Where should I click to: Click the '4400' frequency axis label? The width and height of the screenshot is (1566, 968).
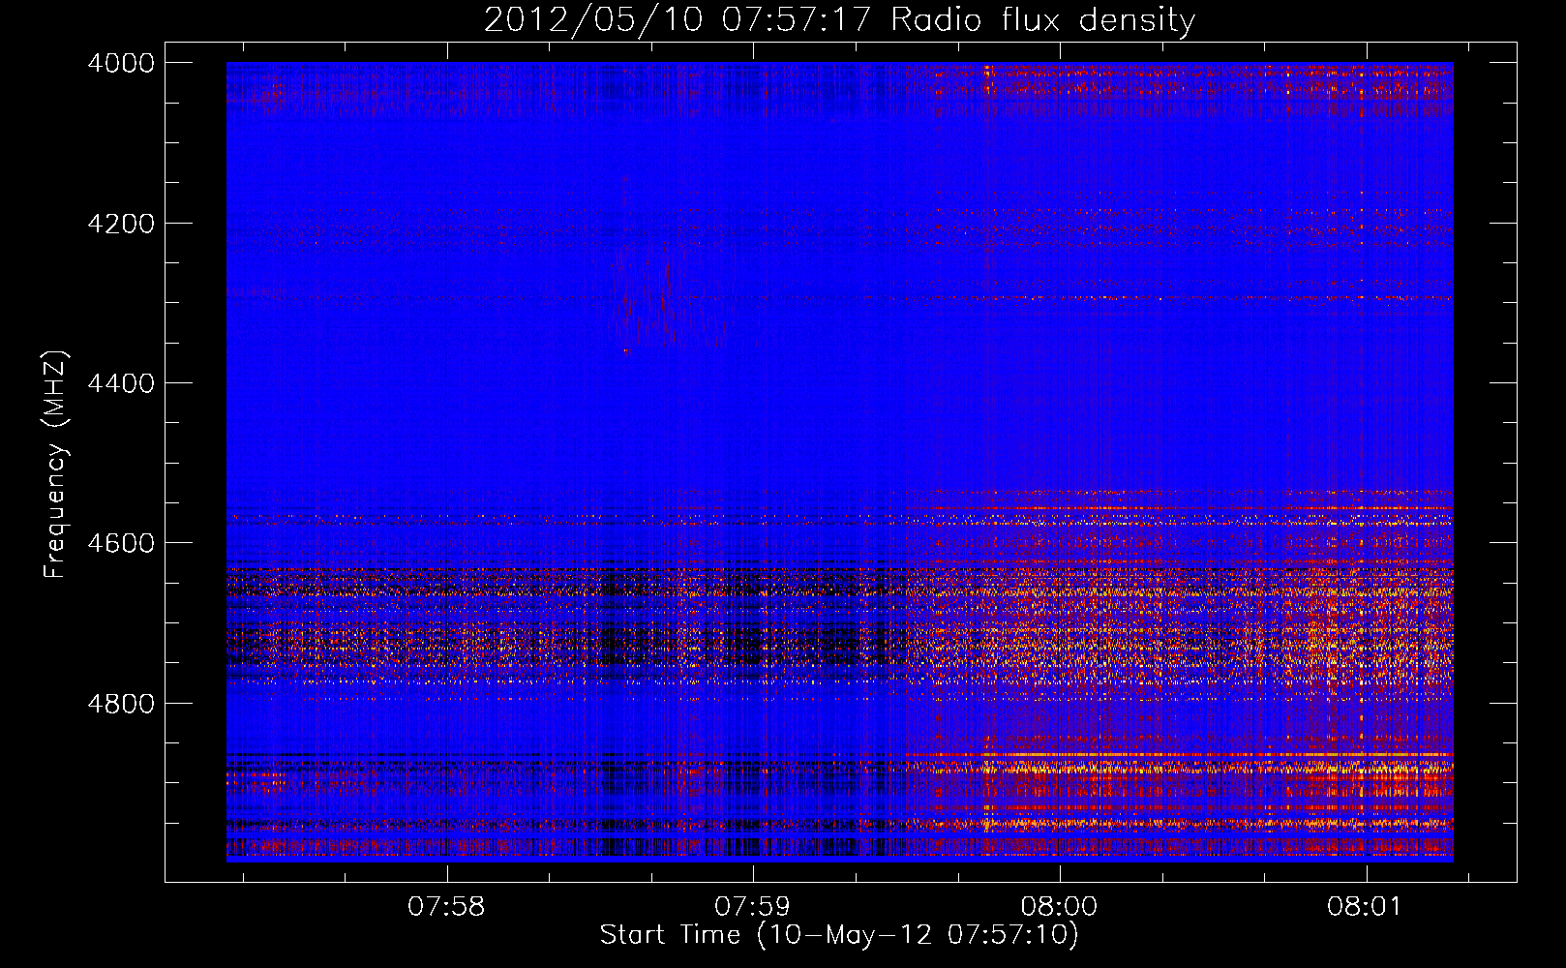pos(121,383)
